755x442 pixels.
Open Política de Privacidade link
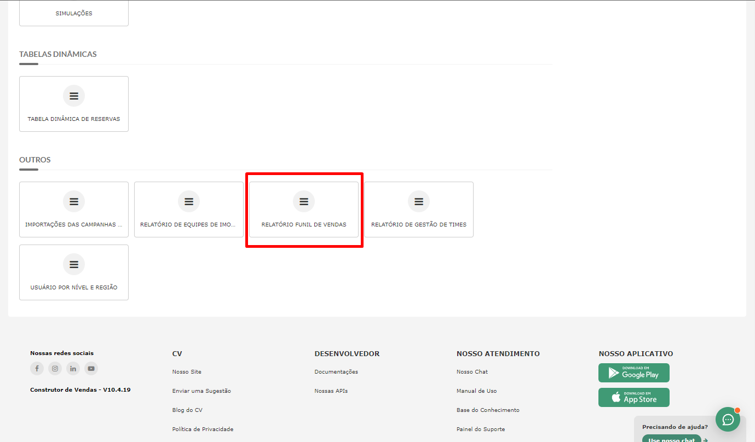[x=203, y=429]
